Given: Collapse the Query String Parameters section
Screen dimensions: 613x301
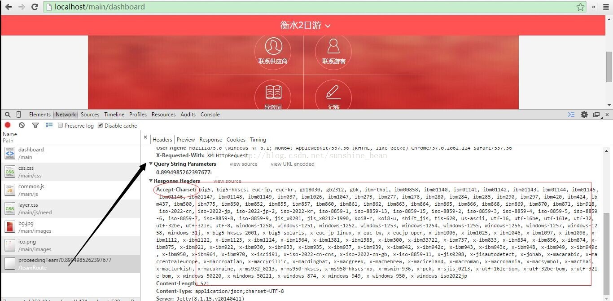Looking at the screenshot, I should (x=151, y=164).
